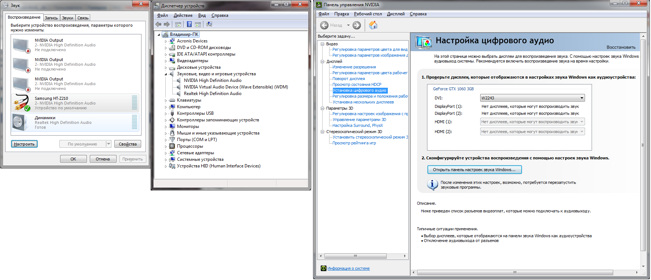Click the IDE ATA/ATAPI контроллеры icon
Image resolution: width=651 pixels, height=280 pixels.
tap(172, 54)
